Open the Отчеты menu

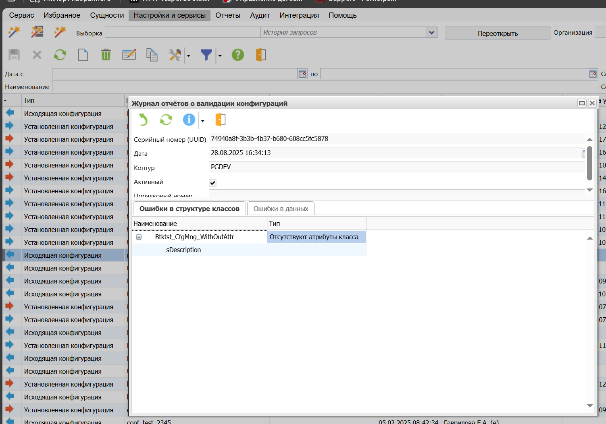[228, 15]
